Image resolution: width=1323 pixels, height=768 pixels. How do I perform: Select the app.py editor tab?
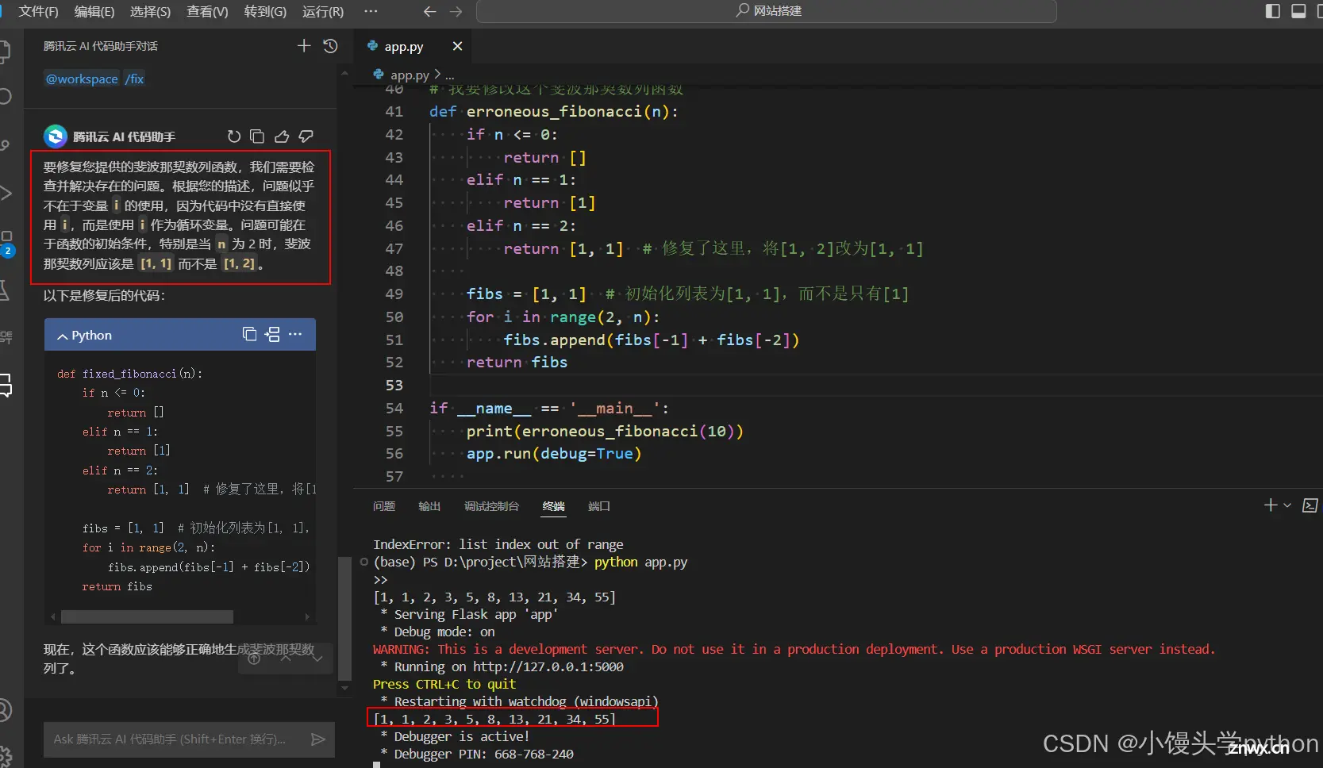coord(413,47)
